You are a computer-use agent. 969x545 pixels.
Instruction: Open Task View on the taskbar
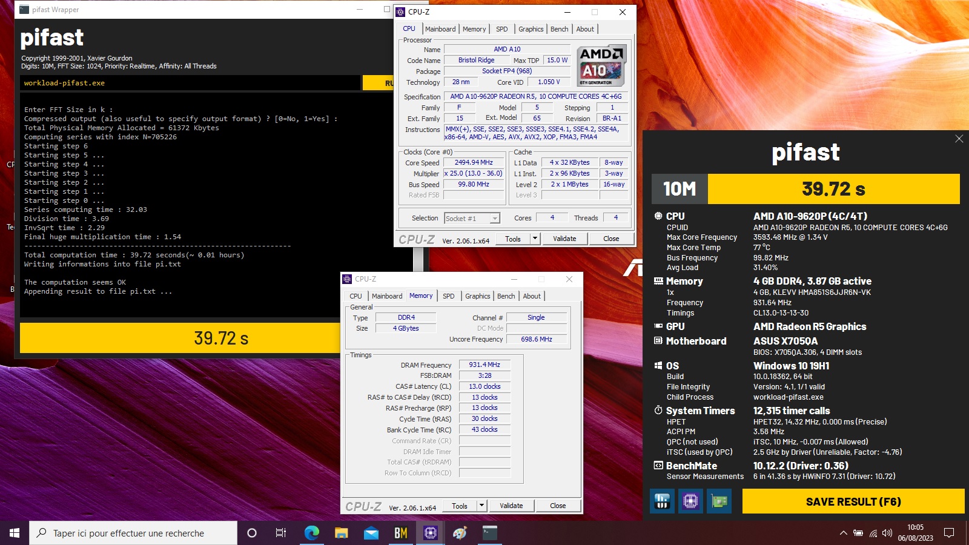(281, 533)
